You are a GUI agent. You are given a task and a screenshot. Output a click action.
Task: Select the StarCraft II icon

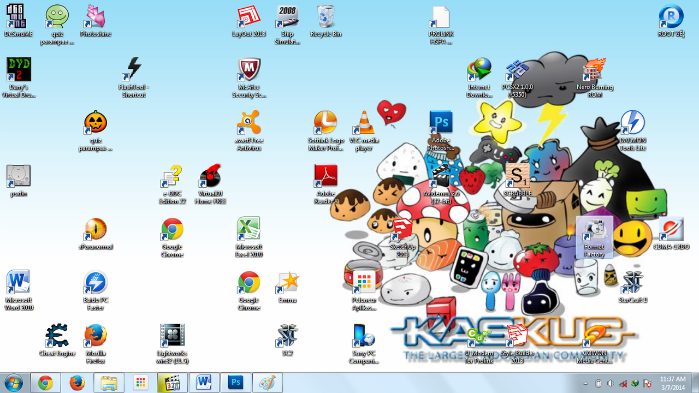633,287
